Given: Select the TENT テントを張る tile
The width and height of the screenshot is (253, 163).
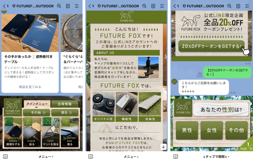Looking at the screenshot, I should point(50,132).
